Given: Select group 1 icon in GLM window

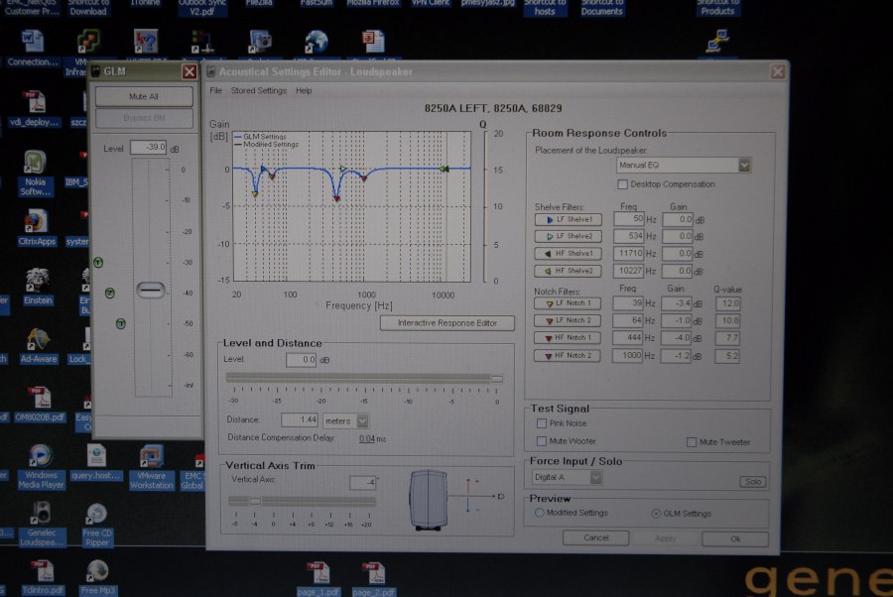Looking at the screenshot, I should [x=98, y=263].
